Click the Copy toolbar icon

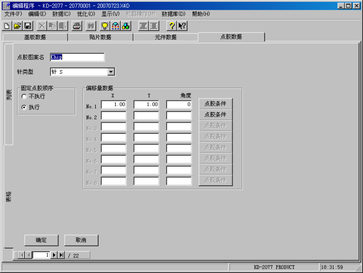(x=52, y=26)
